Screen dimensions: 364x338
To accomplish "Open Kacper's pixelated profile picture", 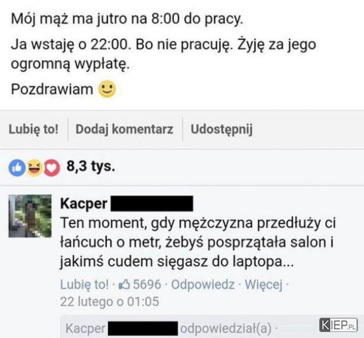I will (x=30, y=216).
